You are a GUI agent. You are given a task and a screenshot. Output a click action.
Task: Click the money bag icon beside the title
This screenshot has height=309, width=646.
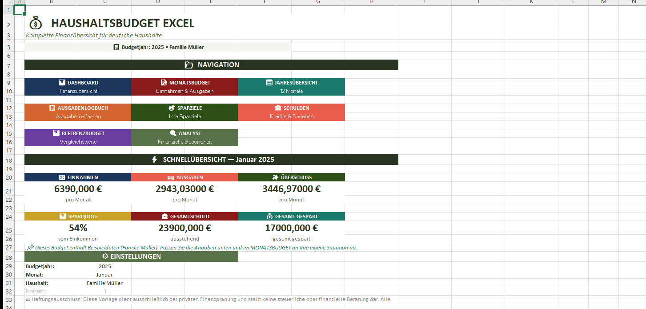(36, 23)
